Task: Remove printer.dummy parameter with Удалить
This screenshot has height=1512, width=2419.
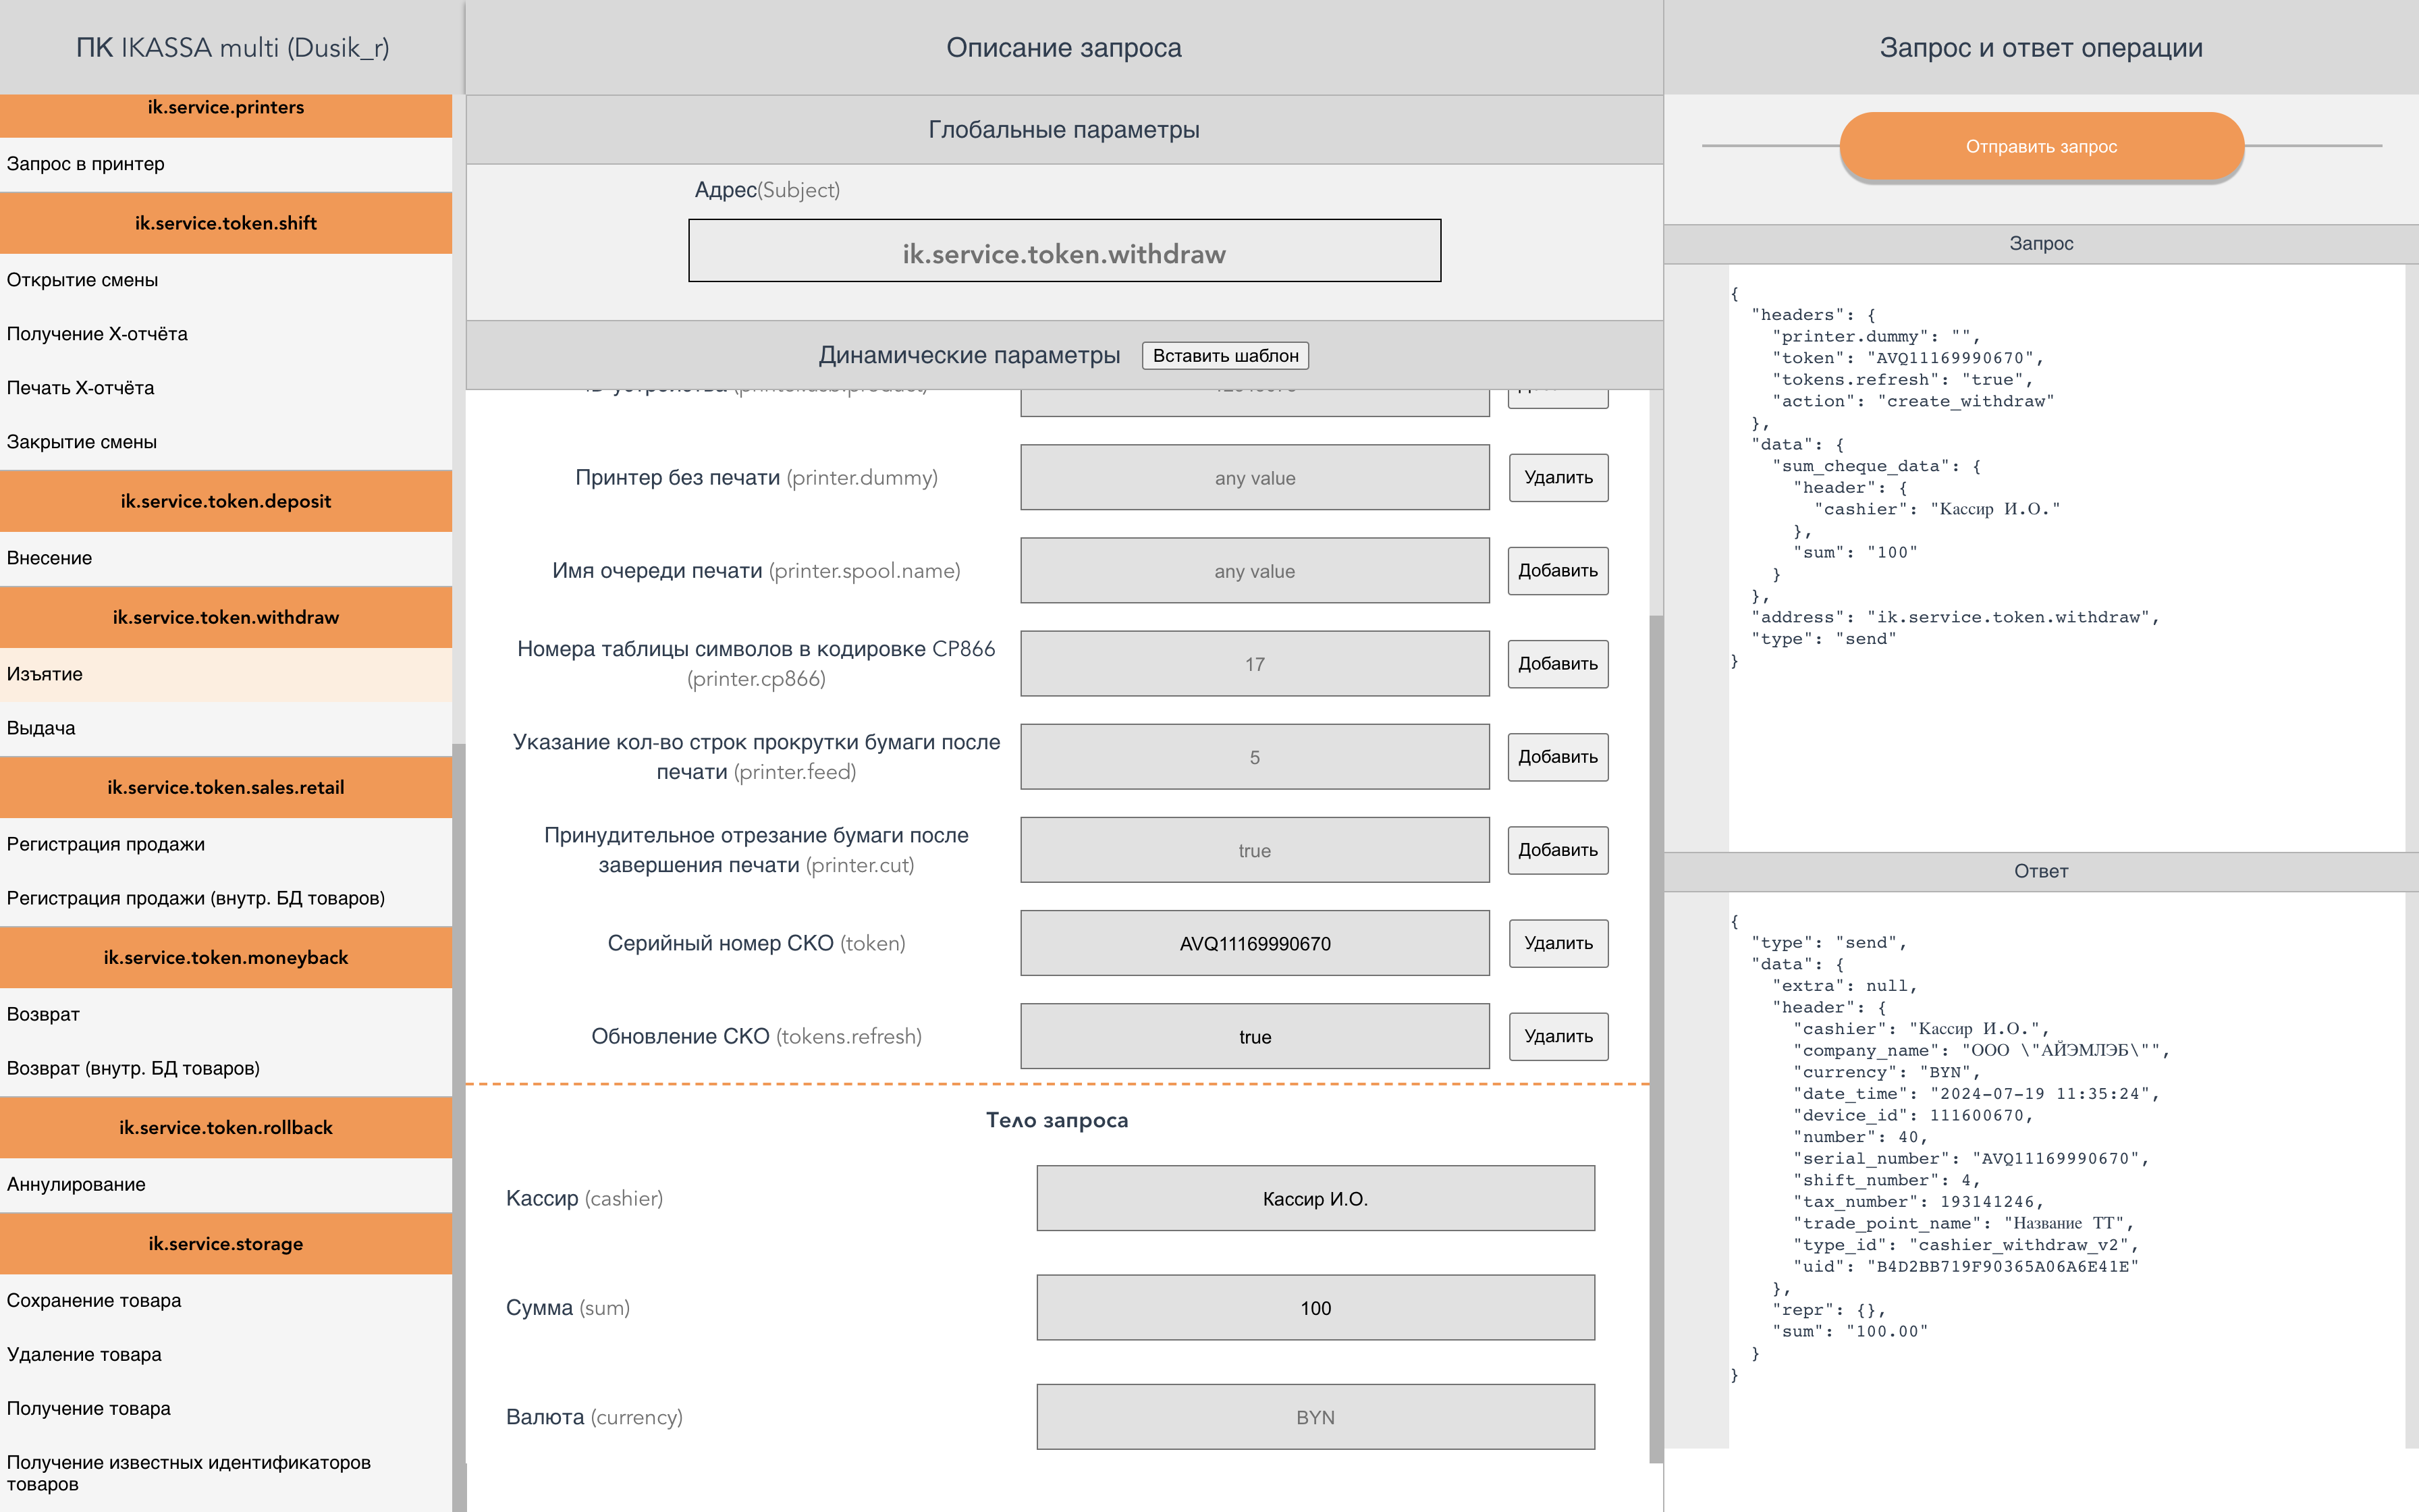Action: tap(1557, 478)
